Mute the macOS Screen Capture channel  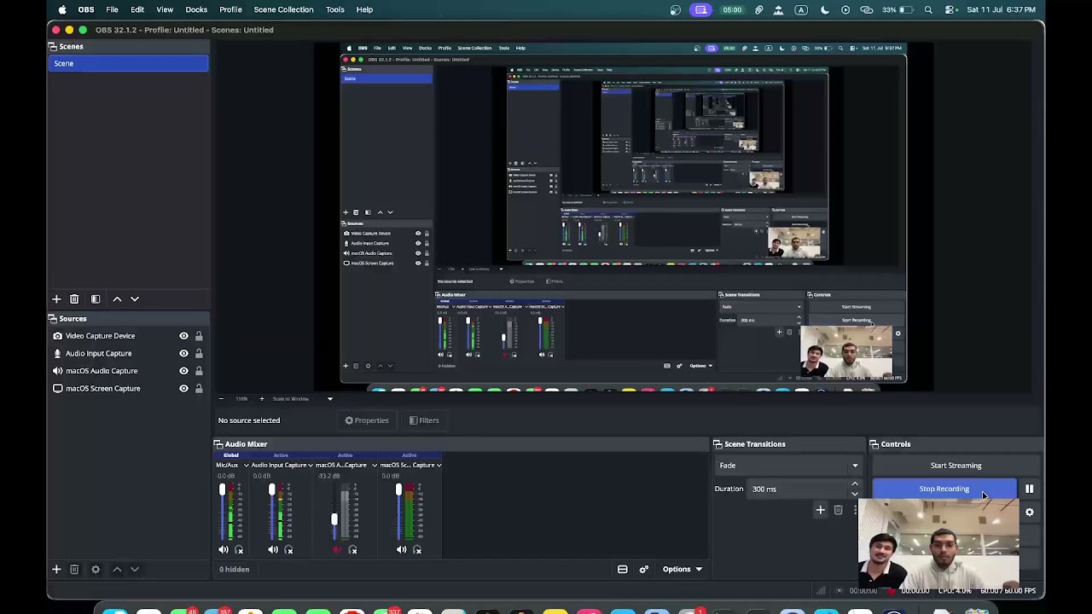point(401,550)
